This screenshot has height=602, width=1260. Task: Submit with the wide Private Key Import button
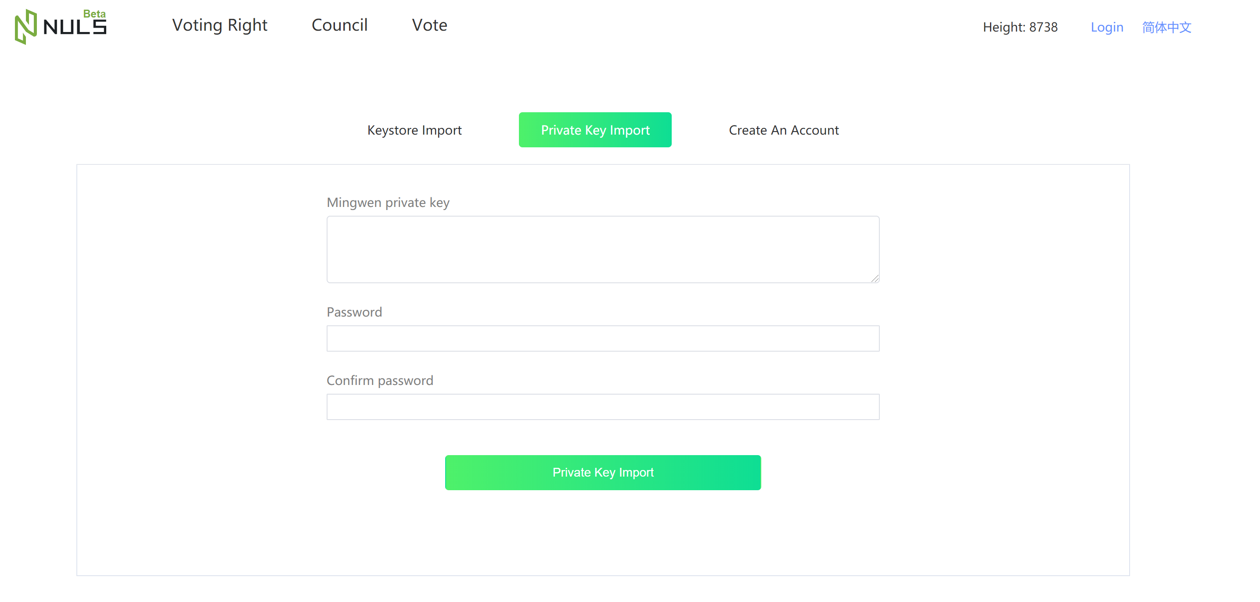pyautogui.click(x=603, y=473)
